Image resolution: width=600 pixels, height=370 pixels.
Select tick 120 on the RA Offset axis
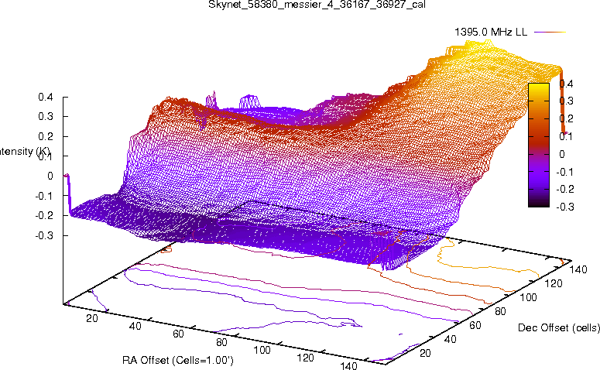[305, 358]
